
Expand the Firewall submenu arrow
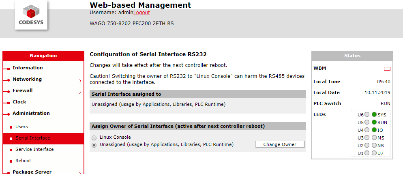(x=80, y=92)
